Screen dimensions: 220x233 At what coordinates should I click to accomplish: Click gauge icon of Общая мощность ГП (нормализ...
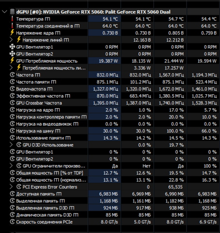(x=12, y=180)
